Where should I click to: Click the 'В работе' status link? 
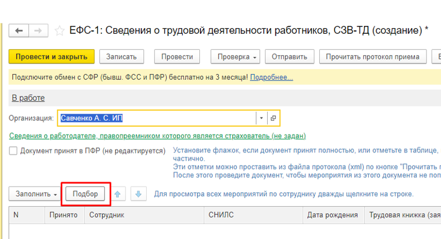tap(28, 98)
